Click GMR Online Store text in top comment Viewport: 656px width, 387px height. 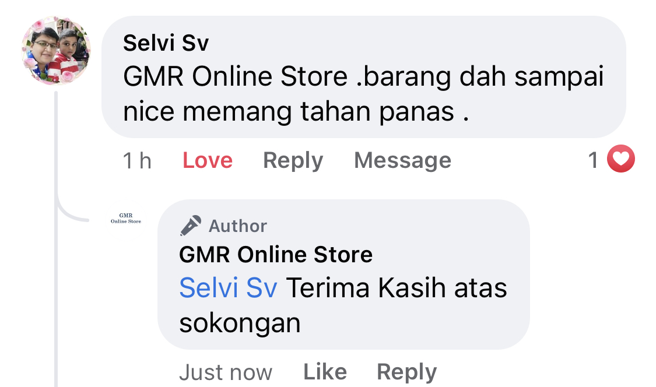[x=235, y=76]
